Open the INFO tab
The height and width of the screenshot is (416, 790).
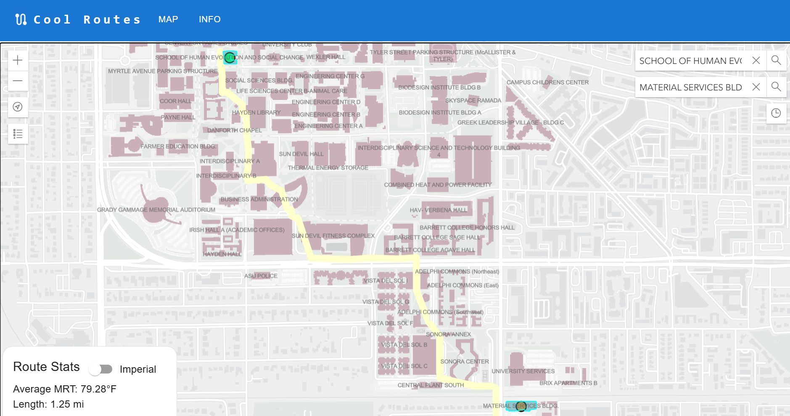(x=209, y=19)
